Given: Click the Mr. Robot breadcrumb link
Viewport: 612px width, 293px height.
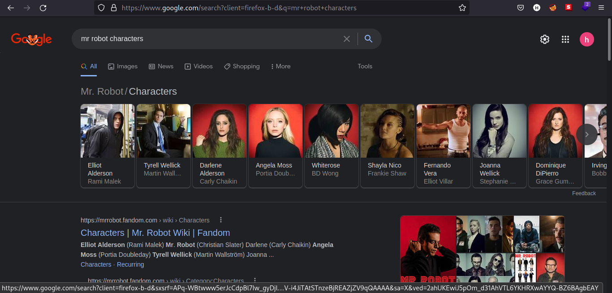Looking at the screenshot, I should click(x=102, y=92).
